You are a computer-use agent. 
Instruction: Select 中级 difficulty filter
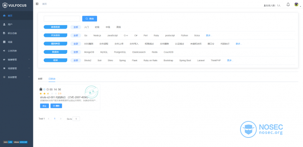tap(108, 27)
